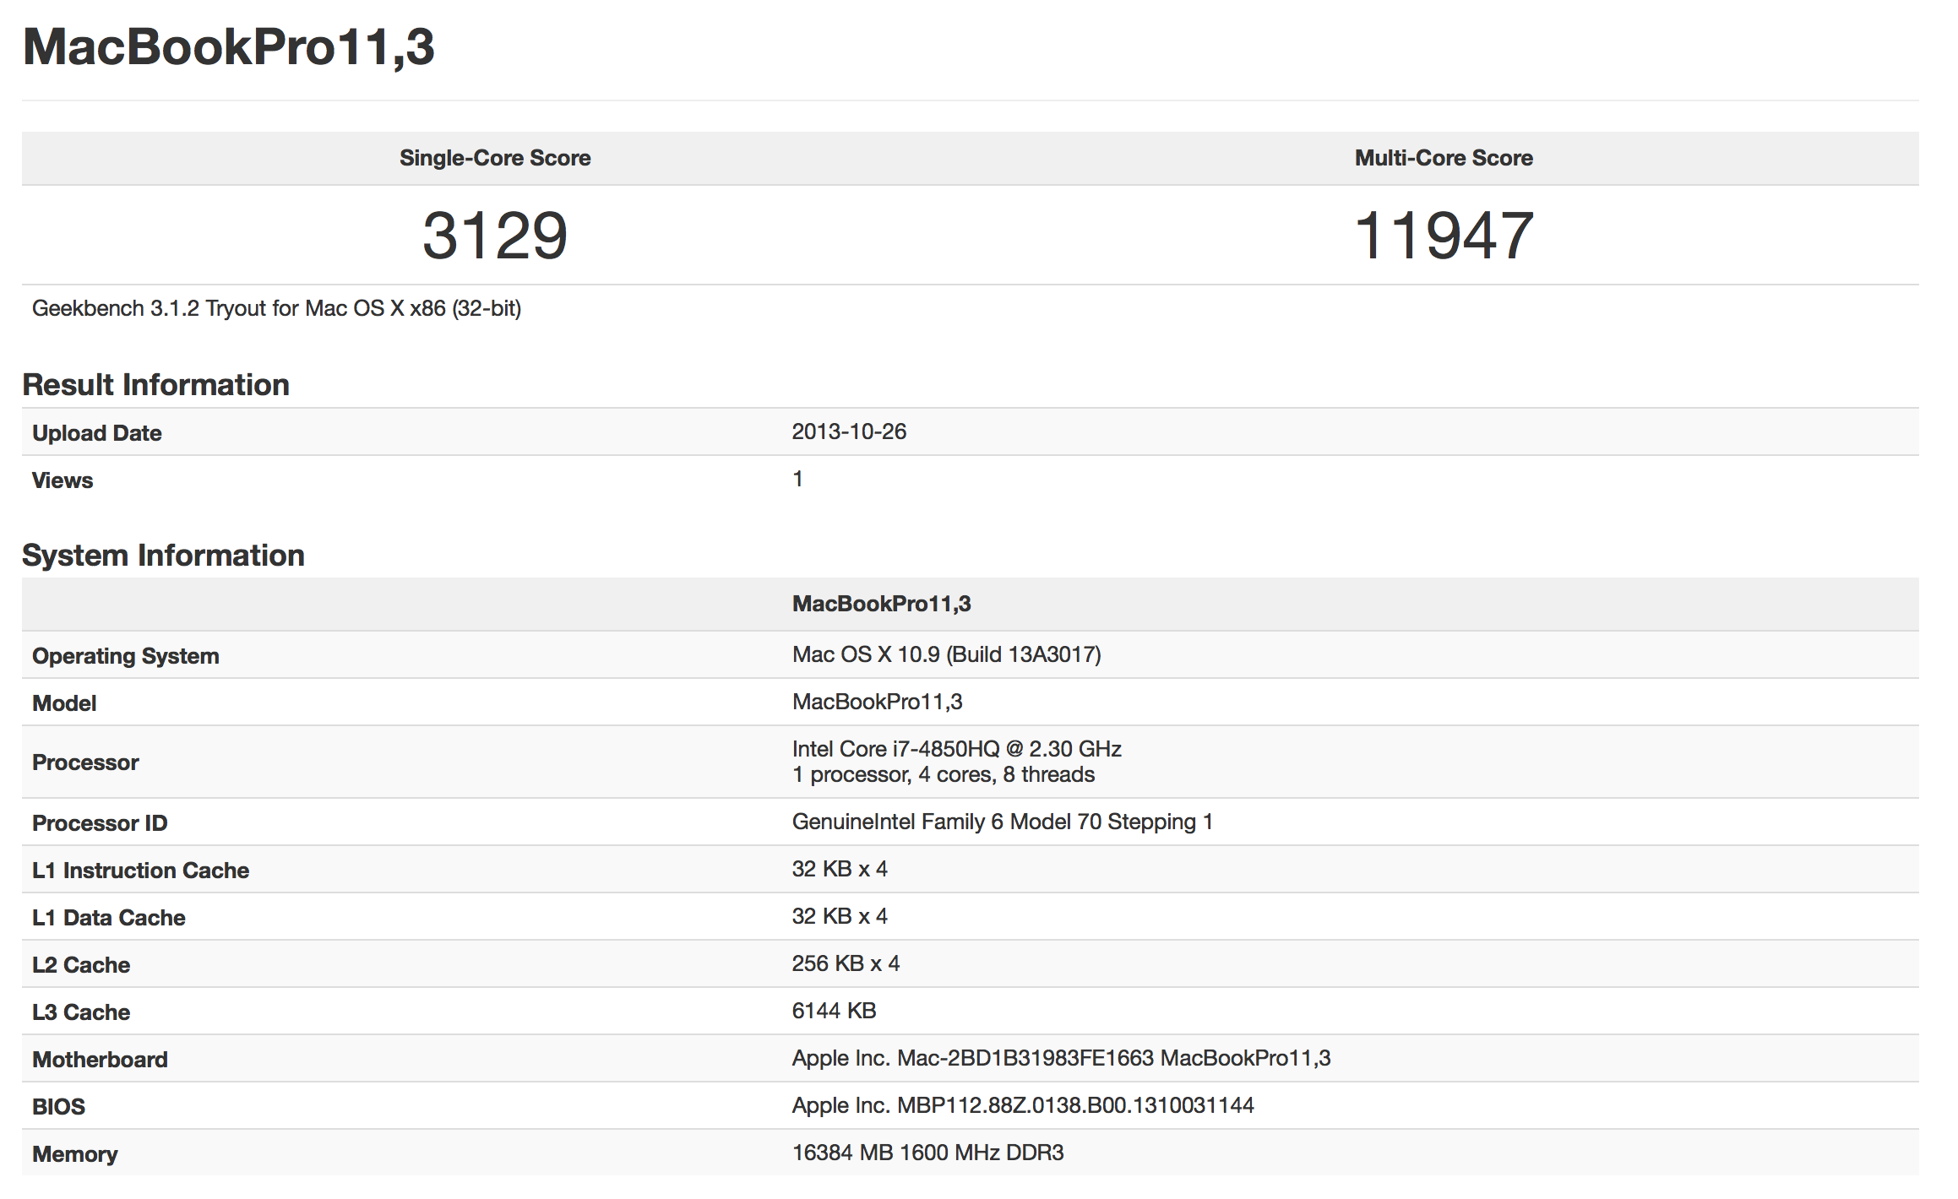Click the L3 Cache value 6144 KB
The width and height of the screenshot is (1958, 1199).
[x=834, y=1011]
